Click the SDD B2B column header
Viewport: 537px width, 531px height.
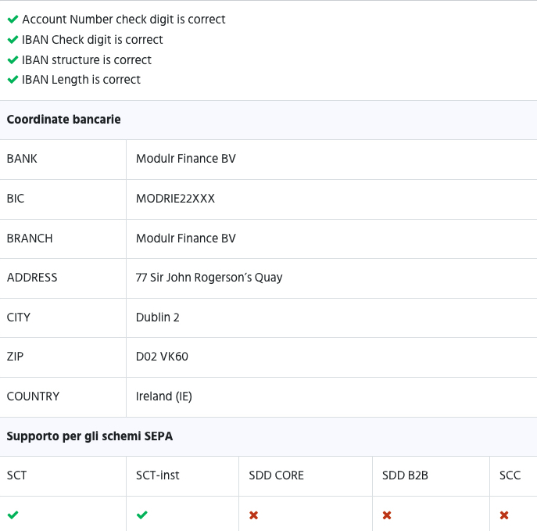coord(405,475)
